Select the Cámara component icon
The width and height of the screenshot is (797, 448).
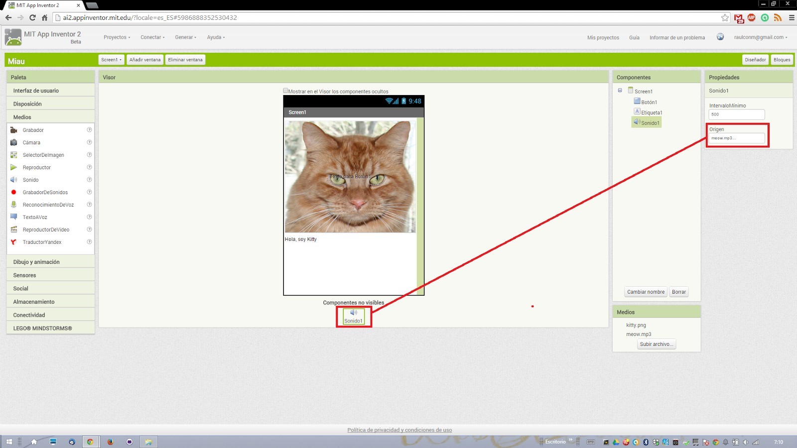pos(14,142)
